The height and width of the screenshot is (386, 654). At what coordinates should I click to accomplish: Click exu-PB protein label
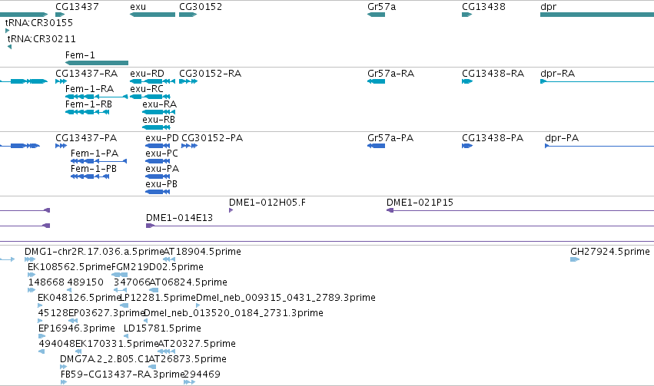coord(161,184)
